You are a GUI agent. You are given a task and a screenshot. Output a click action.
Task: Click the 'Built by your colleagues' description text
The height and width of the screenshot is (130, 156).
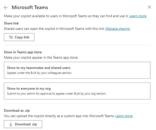click(39, 73)
